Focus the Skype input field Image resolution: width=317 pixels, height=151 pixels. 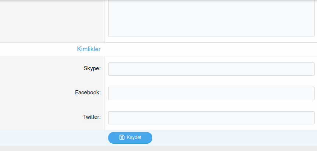211,69
